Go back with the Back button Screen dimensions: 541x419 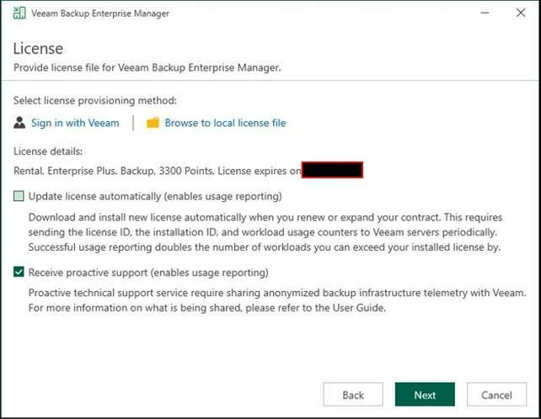pyautogui.click(x=353, y=395)
